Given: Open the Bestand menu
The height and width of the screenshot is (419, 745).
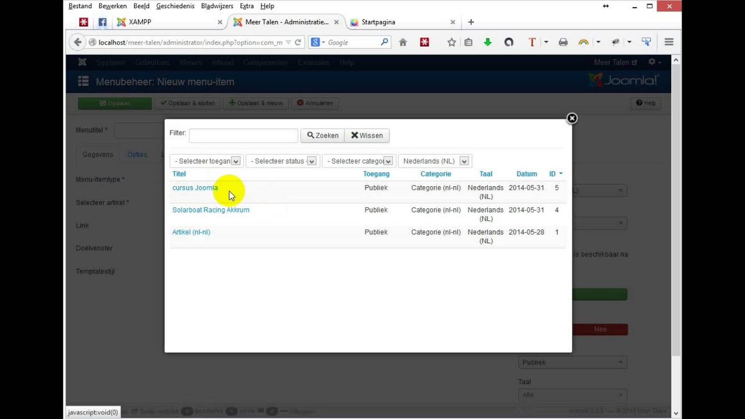Looking at the screenshot, I should point(80,6).
